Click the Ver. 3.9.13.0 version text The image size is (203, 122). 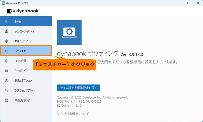point(132,54)
